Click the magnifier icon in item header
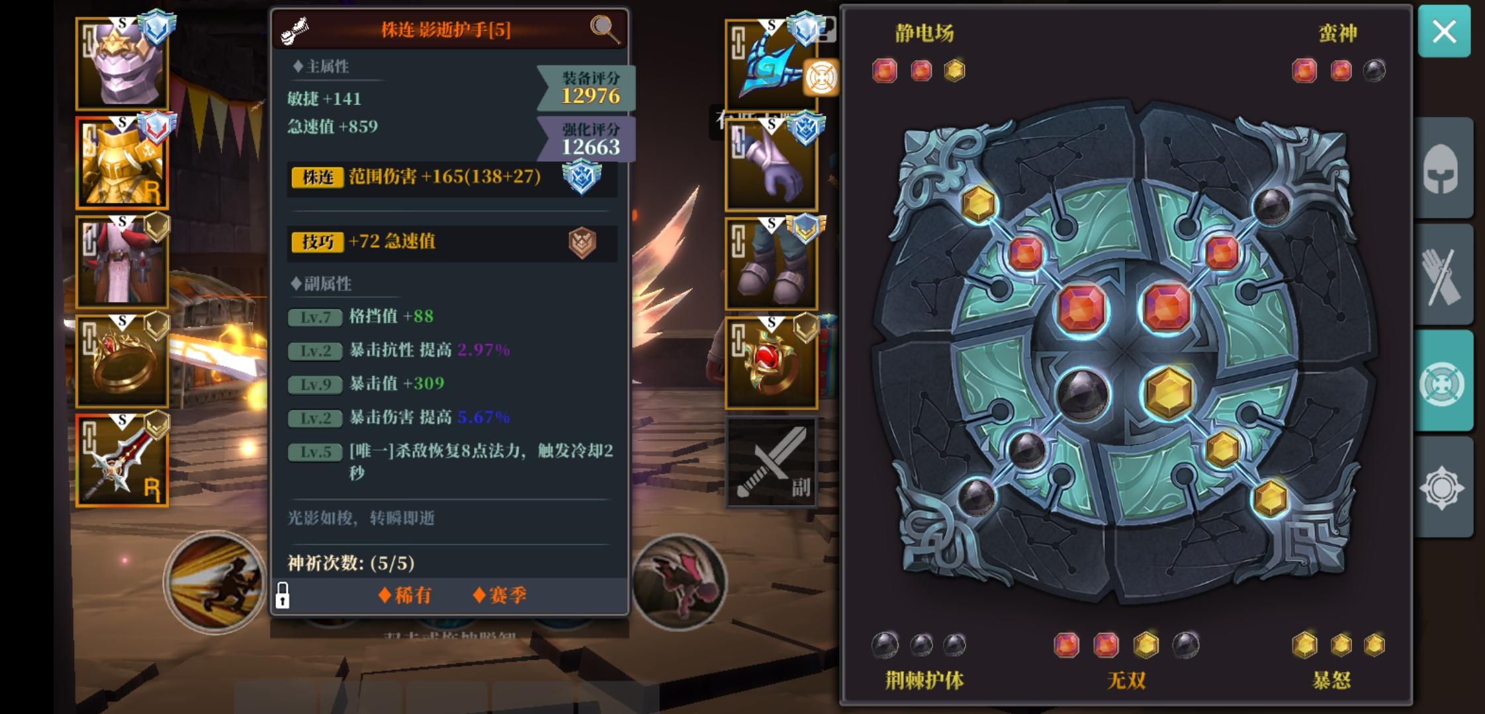1485x714 pixels. coord(604,28)
